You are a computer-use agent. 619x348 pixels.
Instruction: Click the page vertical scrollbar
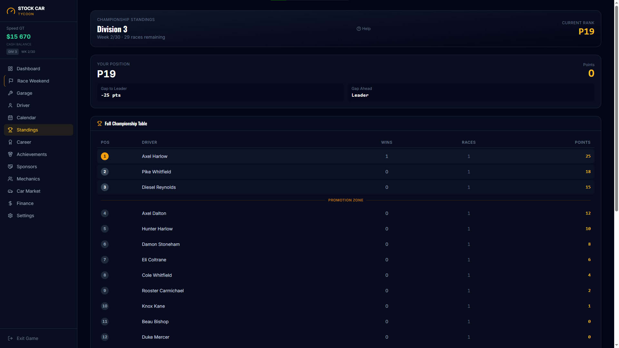pyautogui.click(x=616, y=174)
